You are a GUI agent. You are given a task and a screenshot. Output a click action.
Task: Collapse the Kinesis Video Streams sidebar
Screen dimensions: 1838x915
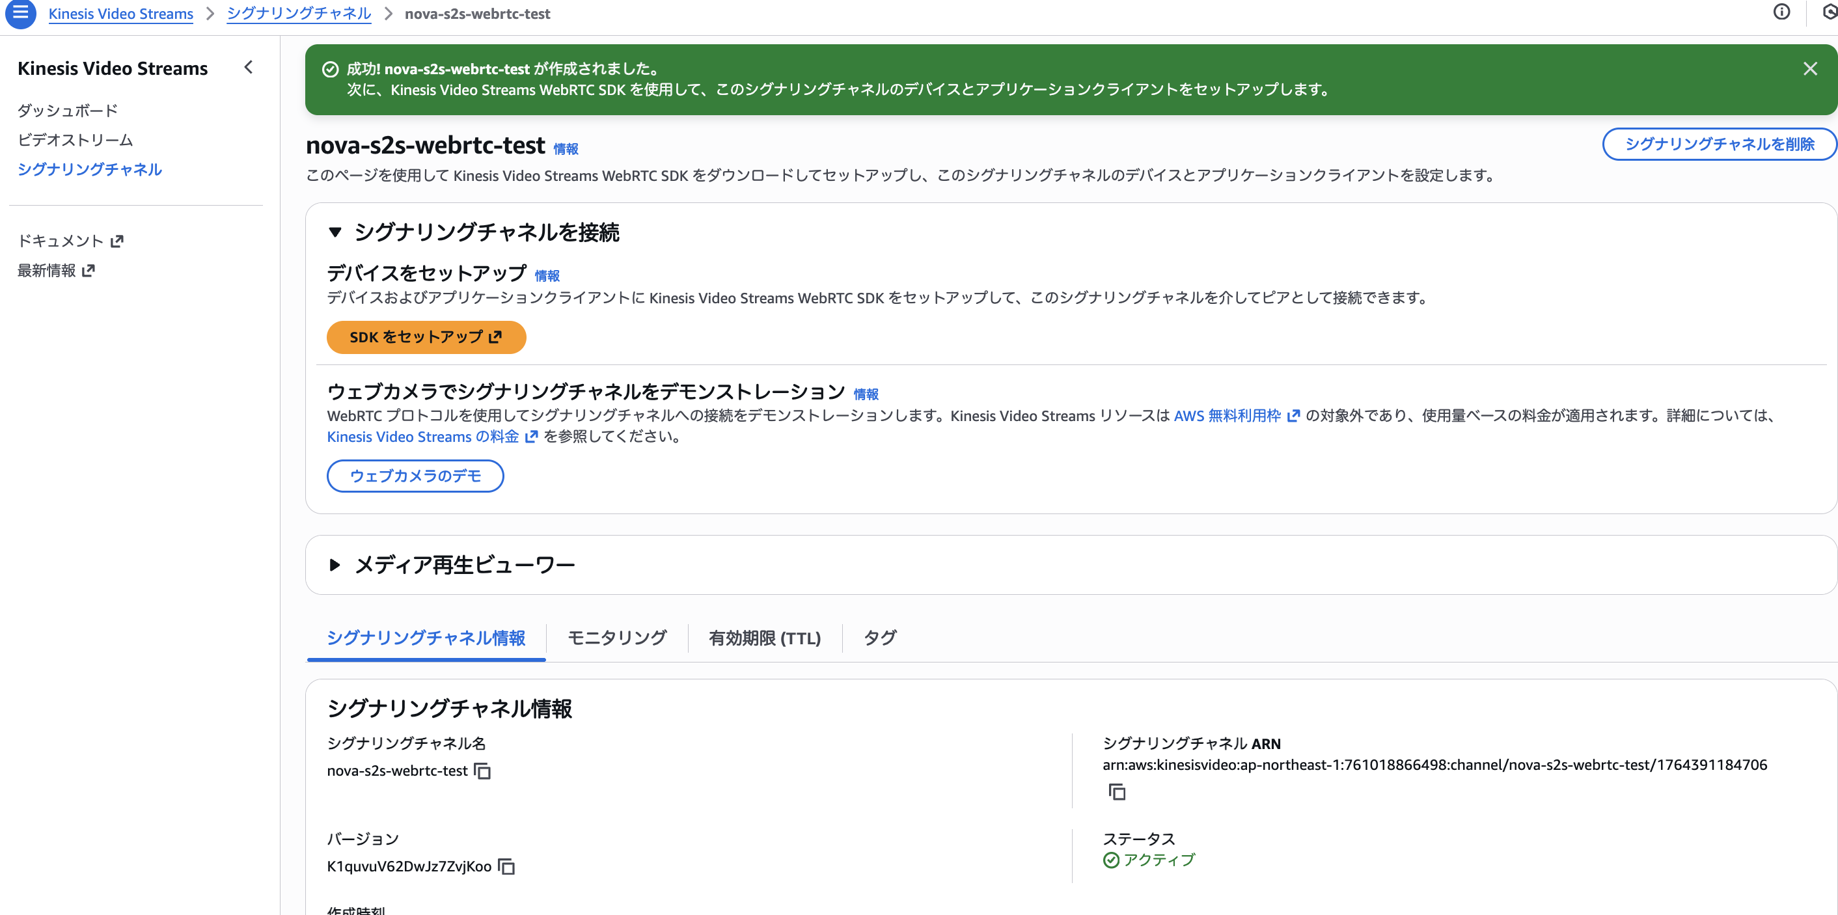pyautogui.click(x=249, y=67)
